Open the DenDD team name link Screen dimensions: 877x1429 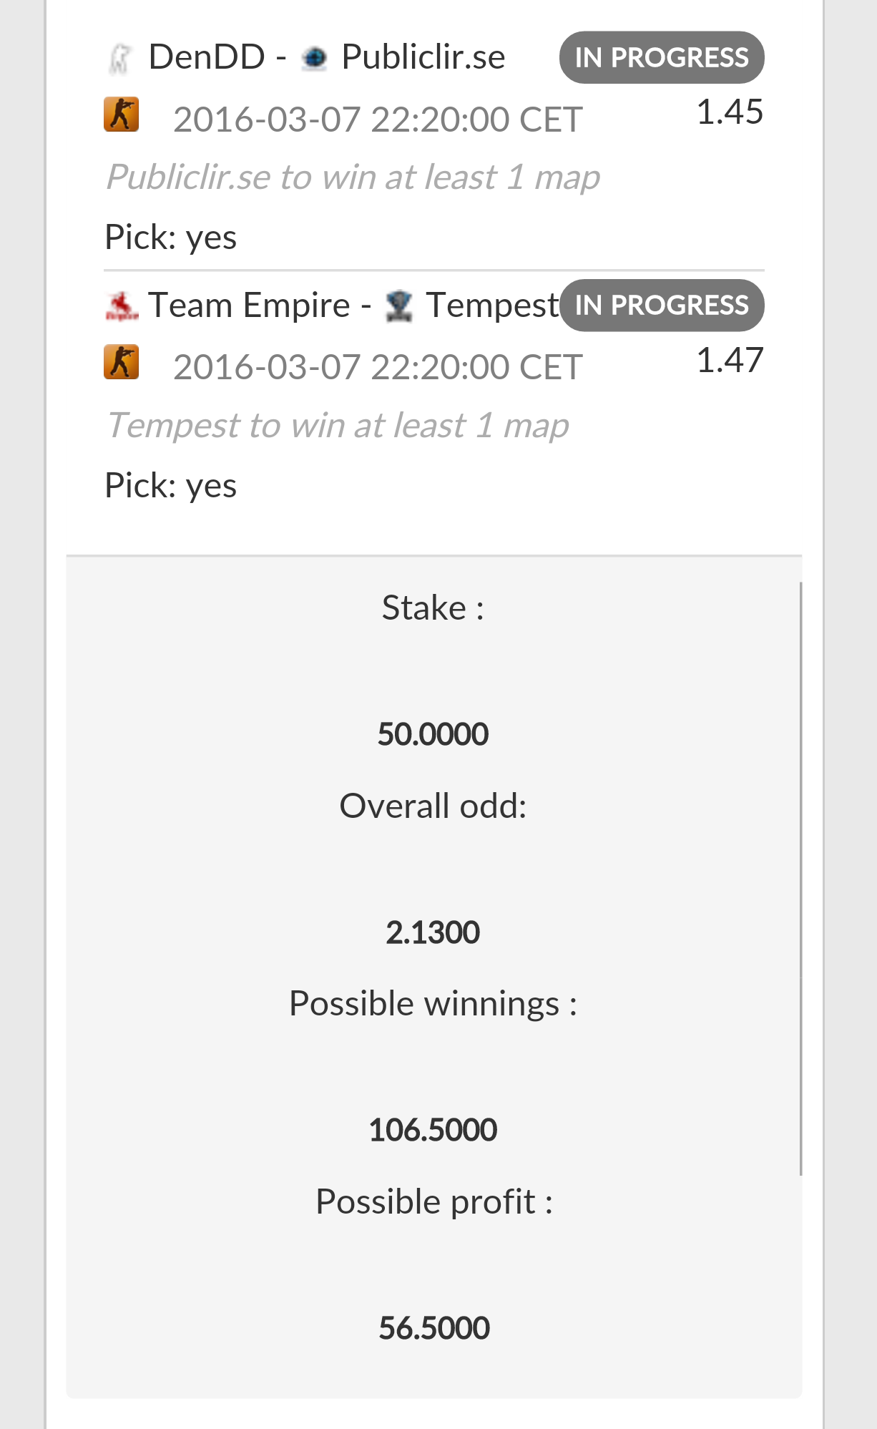click(207, 57)
